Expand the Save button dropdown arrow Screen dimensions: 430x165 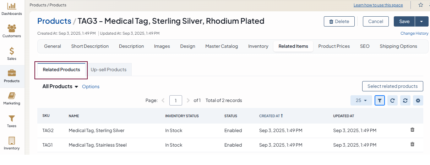pos(421,22)
